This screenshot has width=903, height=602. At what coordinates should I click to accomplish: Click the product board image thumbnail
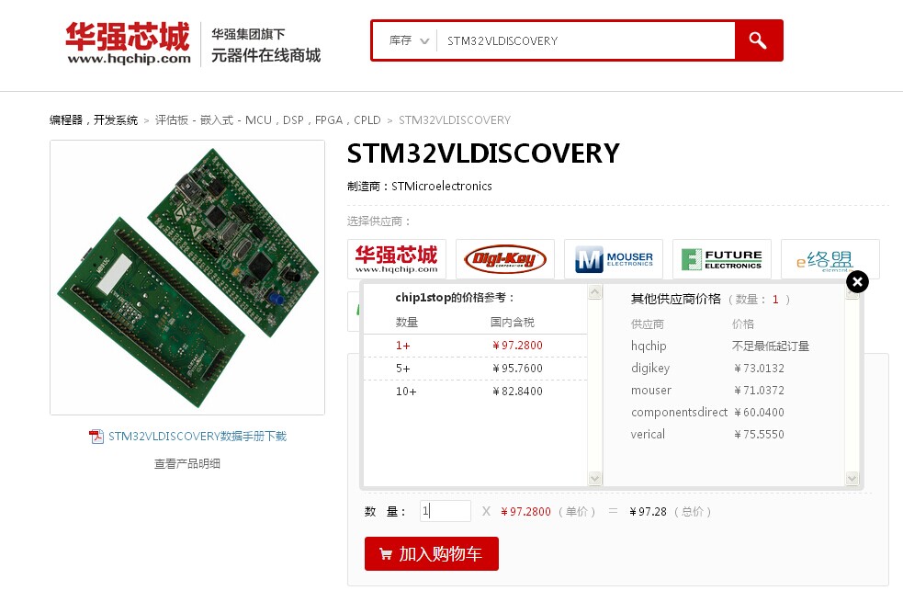187,277
